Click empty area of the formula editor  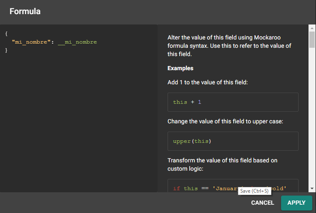pyautogui.click(x=79, y=125)
